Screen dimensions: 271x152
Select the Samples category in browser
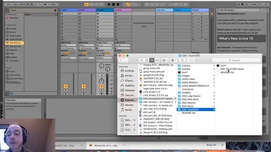click(x=13, y=57)
